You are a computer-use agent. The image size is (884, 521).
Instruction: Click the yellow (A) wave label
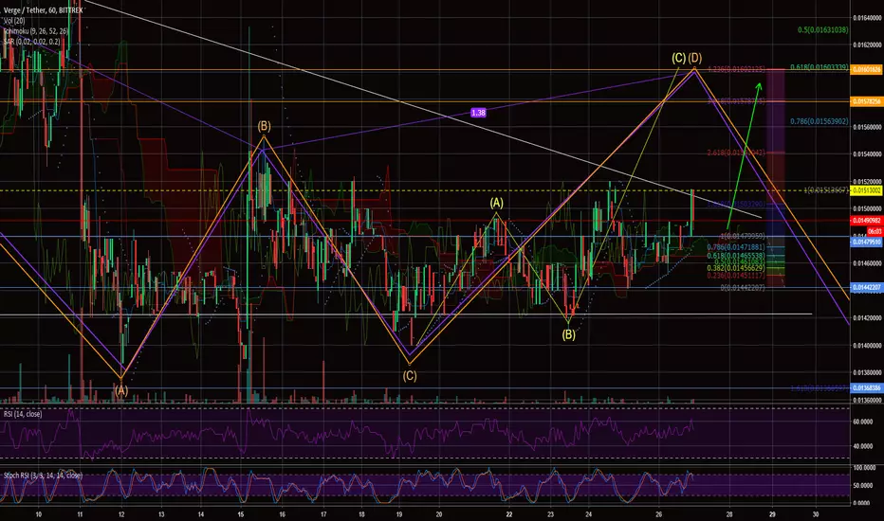click(496, 203)
